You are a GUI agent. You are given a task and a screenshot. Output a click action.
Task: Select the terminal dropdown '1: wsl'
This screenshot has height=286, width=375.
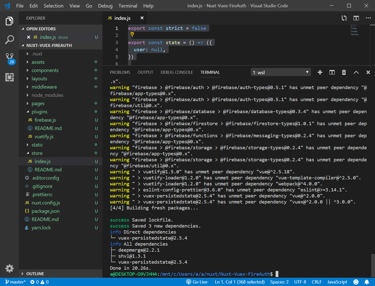tap(281, 72)
